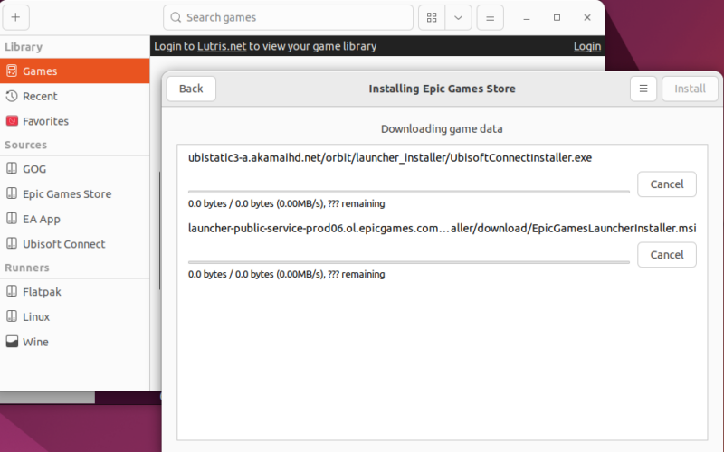Cancel the UbisoftConnectInstaller.exe download
This screenshot has height=452, width=724.
pos(667,184)
